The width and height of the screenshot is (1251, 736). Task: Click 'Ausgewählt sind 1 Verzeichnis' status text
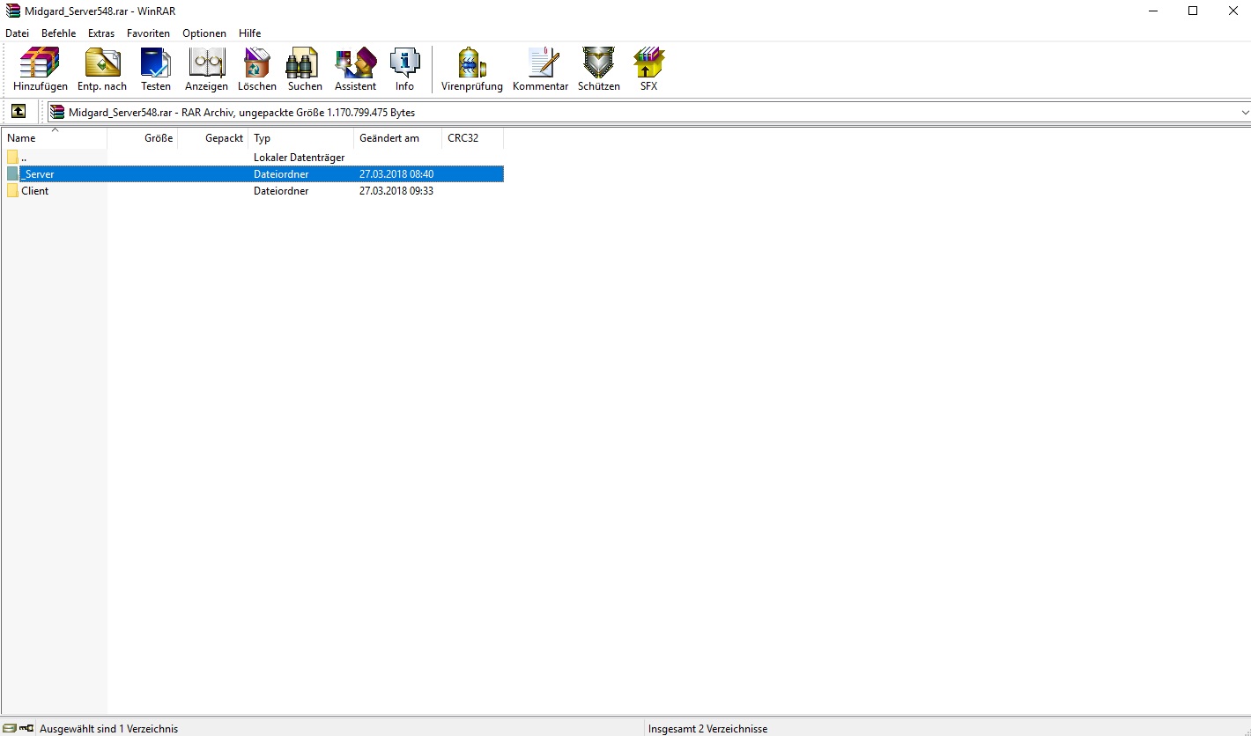click(108, 729)
